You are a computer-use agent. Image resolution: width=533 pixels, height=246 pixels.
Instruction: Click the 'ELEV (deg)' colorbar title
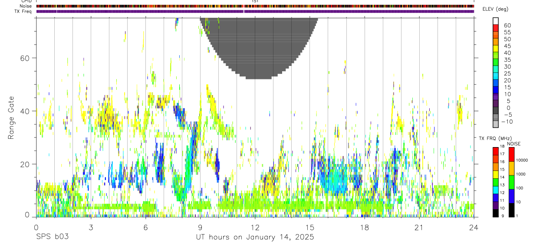tap(495, 9)
